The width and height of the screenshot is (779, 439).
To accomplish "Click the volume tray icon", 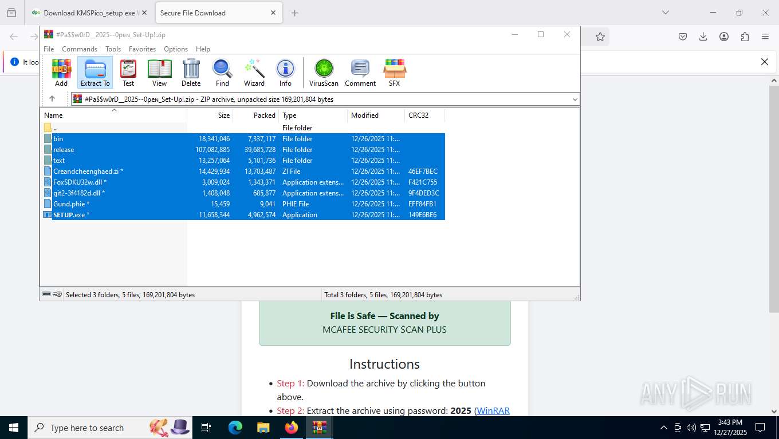I will click(691, 428).
